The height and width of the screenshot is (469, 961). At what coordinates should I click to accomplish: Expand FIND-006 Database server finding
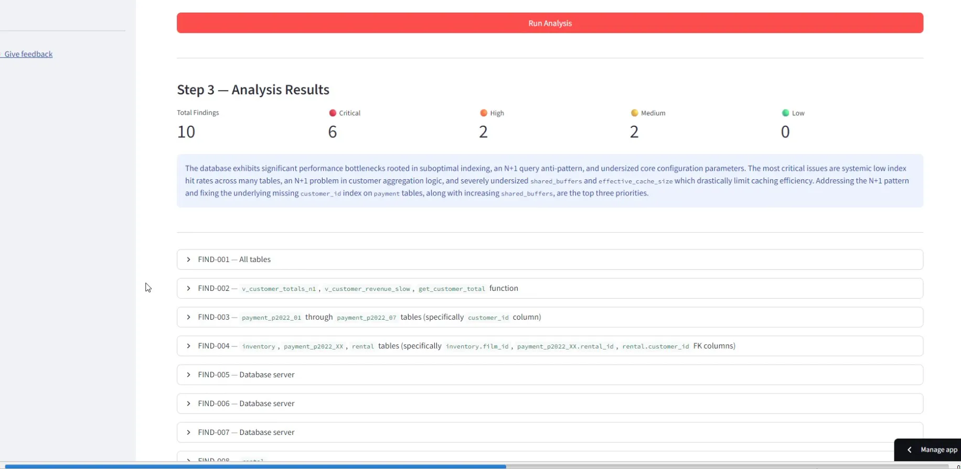click(x=550, y=403)
